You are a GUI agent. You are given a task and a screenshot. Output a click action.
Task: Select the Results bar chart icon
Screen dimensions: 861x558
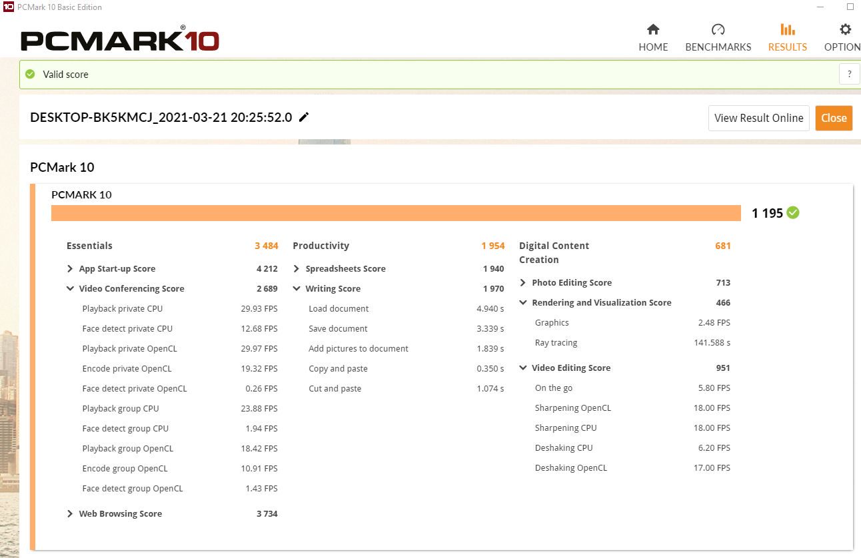point(787,30)
